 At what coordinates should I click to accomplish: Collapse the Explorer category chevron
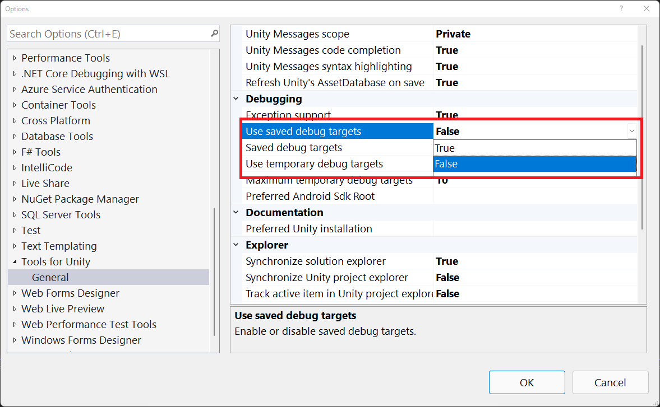[236, 245]
